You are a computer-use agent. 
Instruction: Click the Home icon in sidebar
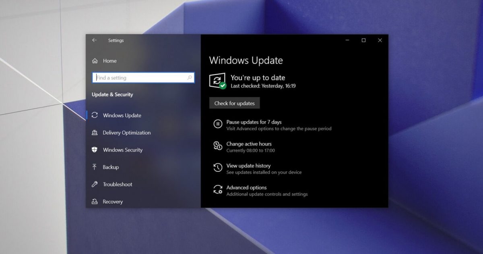(95, 61)
